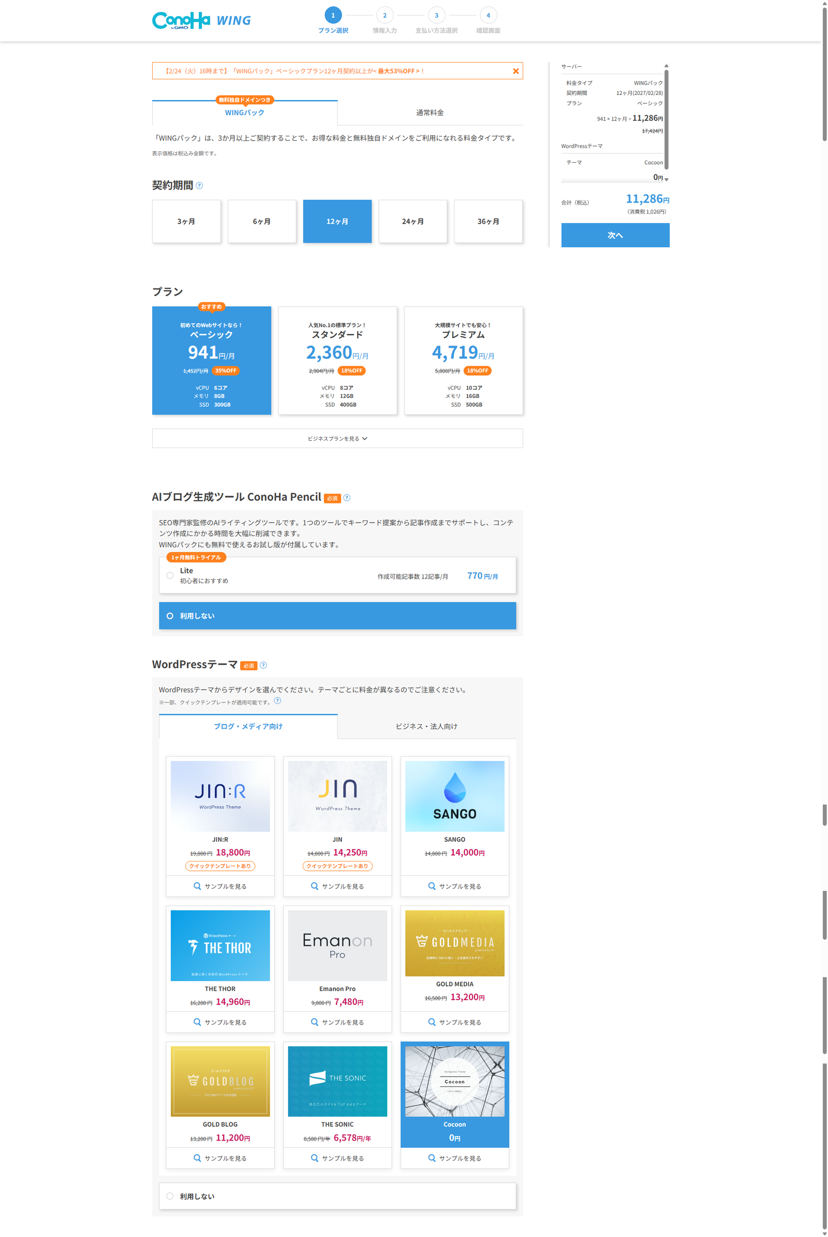Click the クイックテンプレートあり badge under JIN:R
Image resolution: width=828 pixels, height=1237 pixels.
220,866
